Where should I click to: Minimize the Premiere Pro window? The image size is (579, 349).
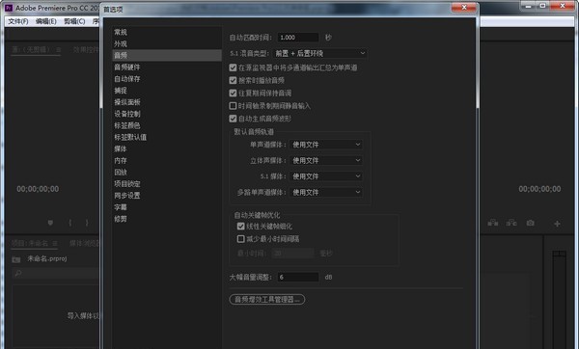(x=528, y=6)
